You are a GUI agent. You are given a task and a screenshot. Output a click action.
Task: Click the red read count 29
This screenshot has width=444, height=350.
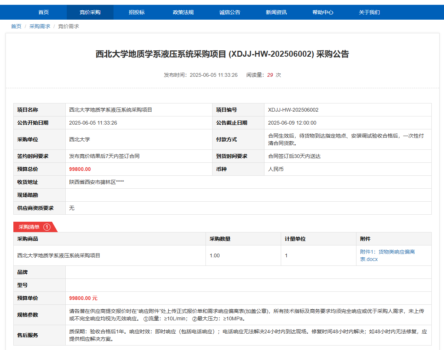(x=270, y=75)
